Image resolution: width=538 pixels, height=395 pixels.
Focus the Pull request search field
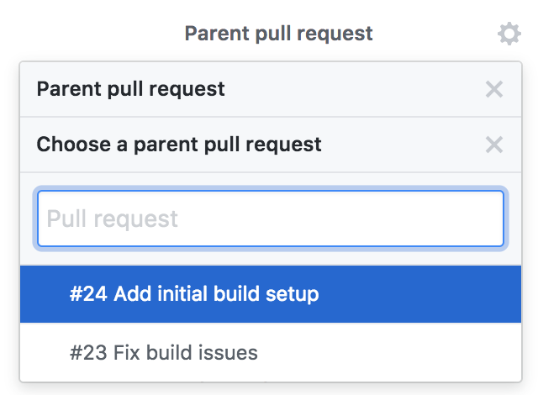pos(270,219)
